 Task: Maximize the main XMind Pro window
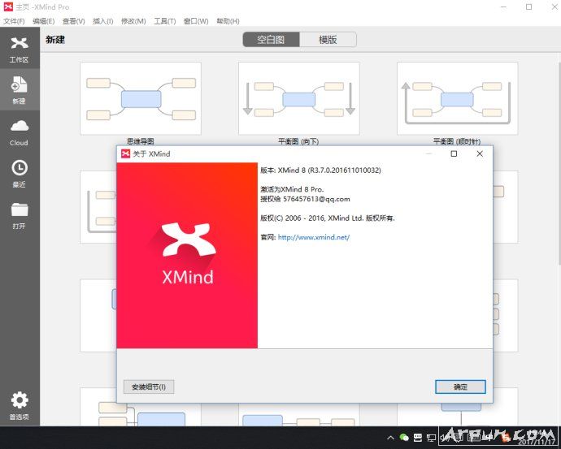coord(528,6)
